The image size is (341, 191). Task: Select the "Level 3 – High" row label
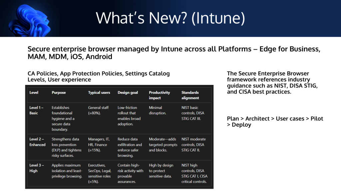36,168
